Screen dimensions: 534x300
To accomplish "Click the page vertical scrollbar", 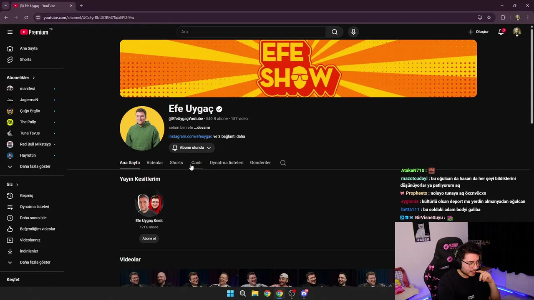I will click(531, 76).
